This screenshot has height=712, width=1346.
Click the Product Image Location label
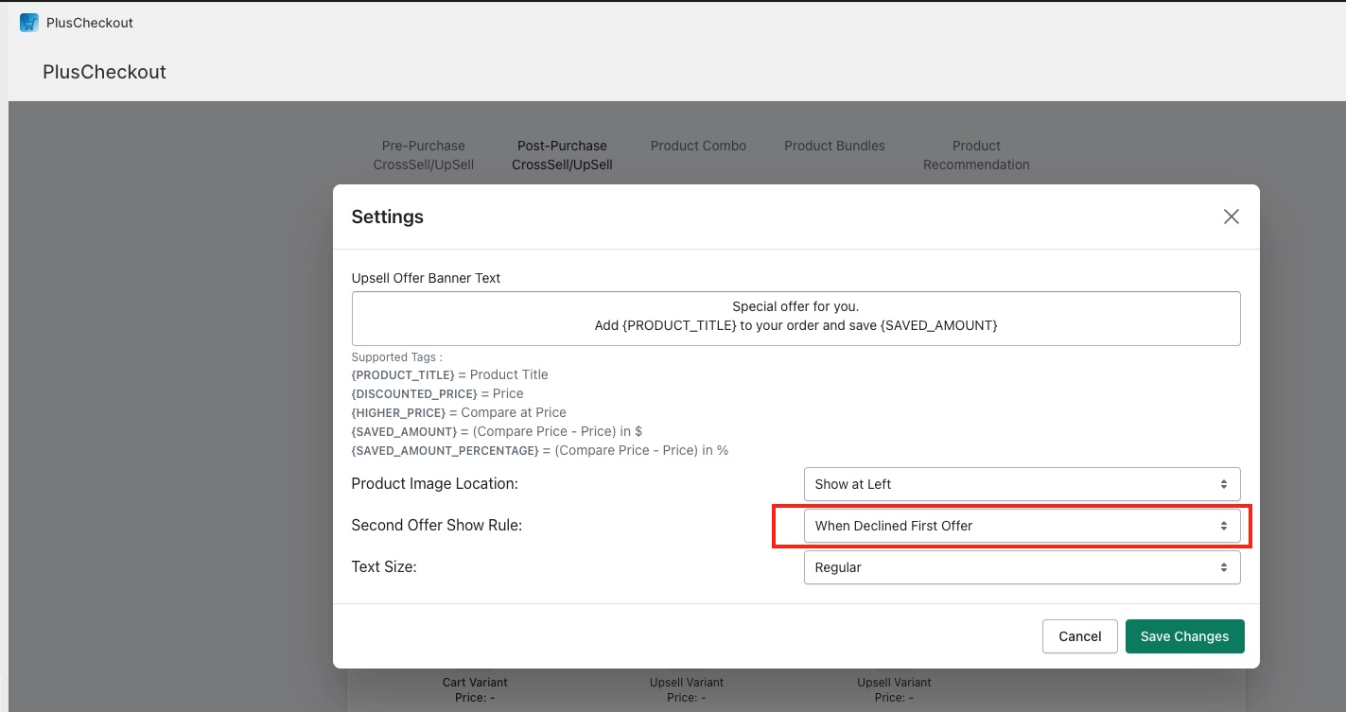tap(434, 484)
